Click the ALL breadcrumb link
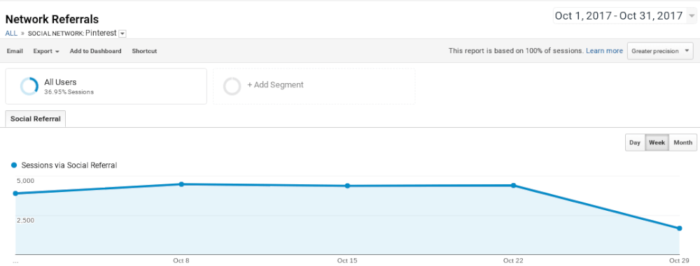The image size is (700, 266). click(11, 34)
